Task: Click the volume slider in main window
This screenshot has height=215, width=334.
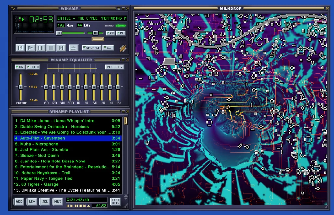Action: 71,33
